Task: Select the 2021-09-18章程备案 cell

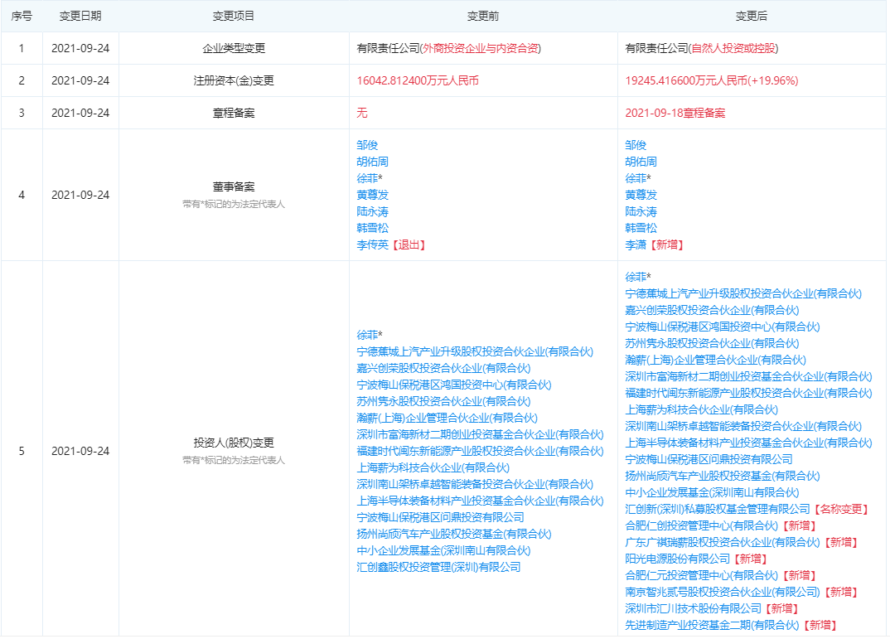Action: [675, 113]
